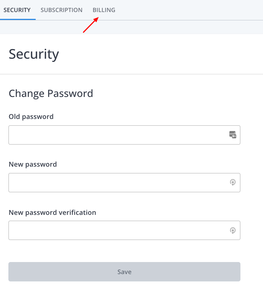Focus the Old password input field
The height and width of the screenshot is (294, 263).
coord(124,135)
